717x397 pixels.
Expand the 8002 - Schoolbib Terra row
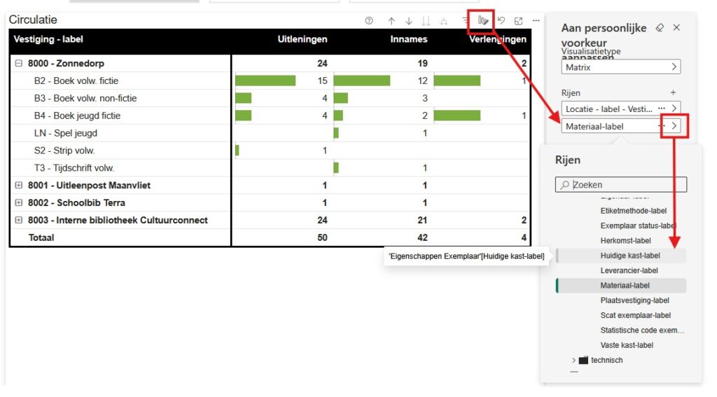(x=19, y=203)
